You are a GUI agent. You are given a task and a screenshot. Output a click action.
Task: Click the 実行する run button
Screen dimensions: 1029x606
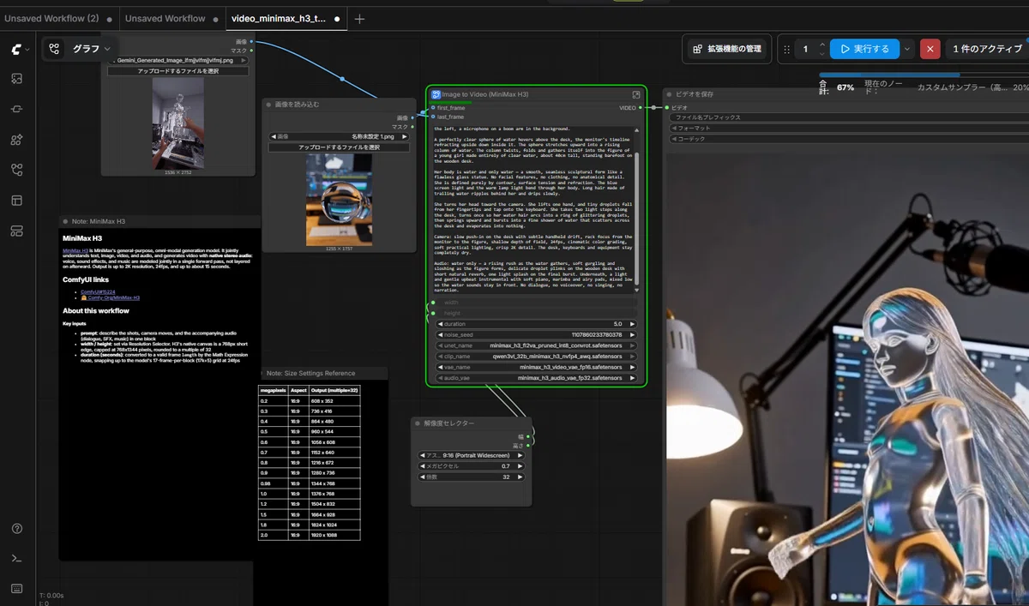click(x=864, y=49)
